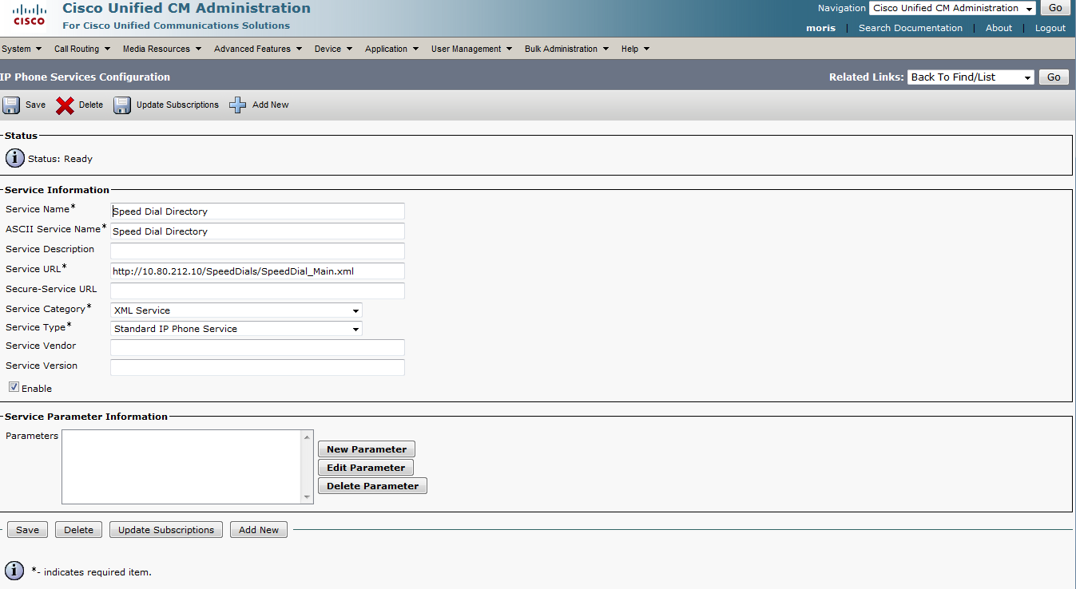This screenshot has height=589, width=1076.
Task: Click the New Parameter button
Action: (x=367, y=449)
